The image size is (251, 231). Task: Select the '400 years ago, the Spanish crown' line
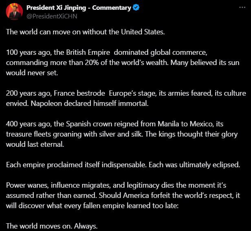point(114,124)
